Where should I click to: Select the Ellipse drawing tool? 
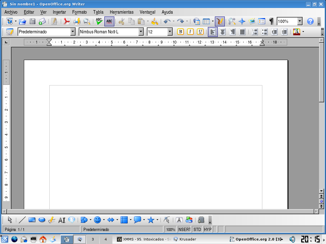pyautogui.click(x=42, y=220)
